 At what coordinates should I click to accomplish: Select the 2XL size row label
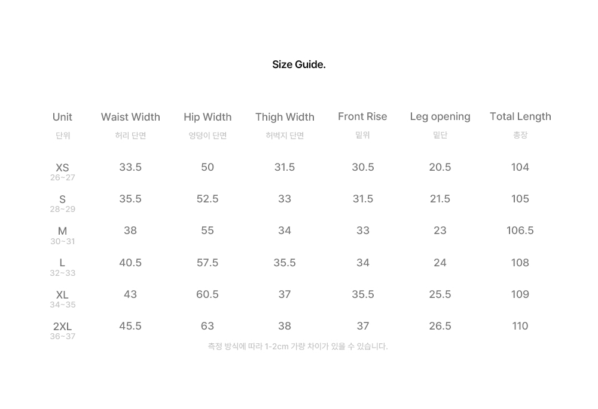63,327
